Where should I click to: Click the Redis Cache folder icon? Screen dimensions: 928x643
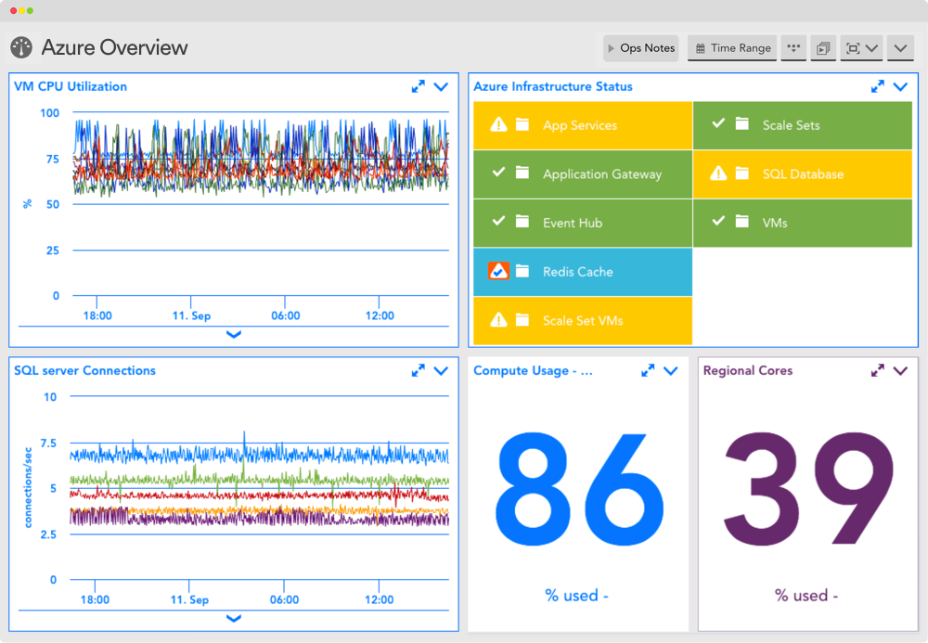click(x=522, y=271)
